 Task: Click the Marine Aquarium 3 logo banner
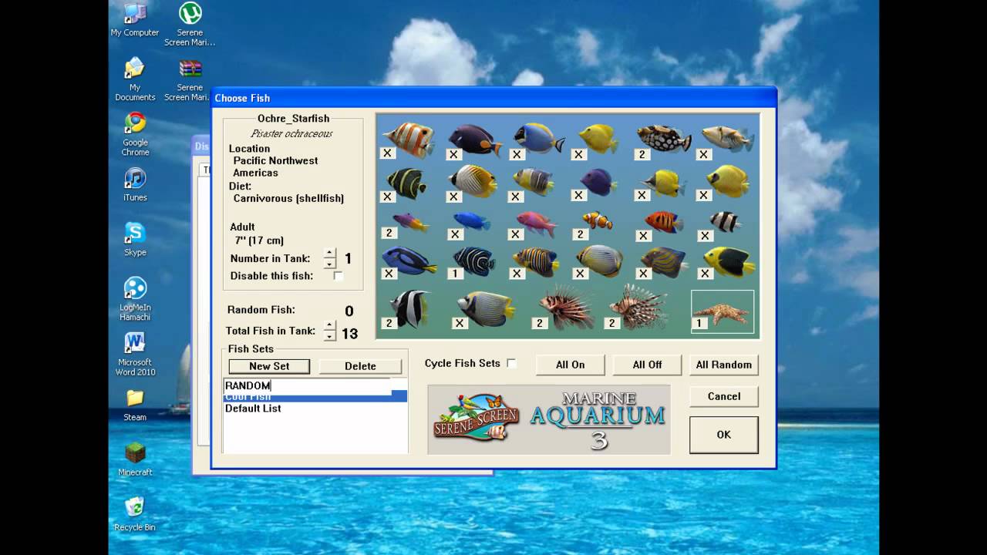tap(549, 420)
